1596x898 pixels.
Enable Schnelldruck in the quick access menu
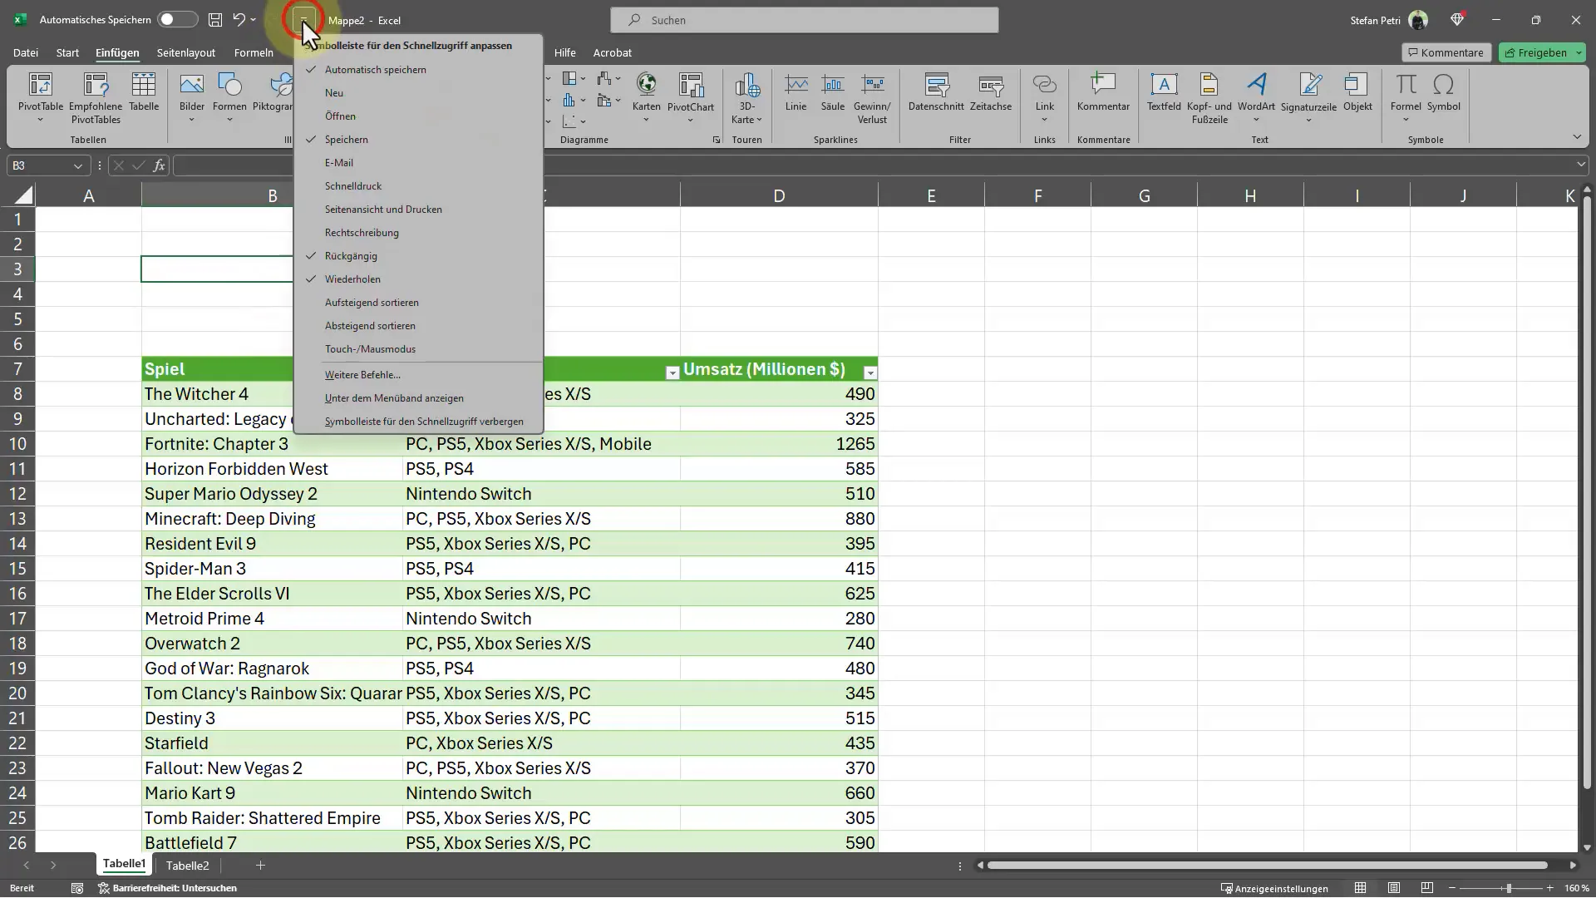pyautogui.click(x=418, y=186)
